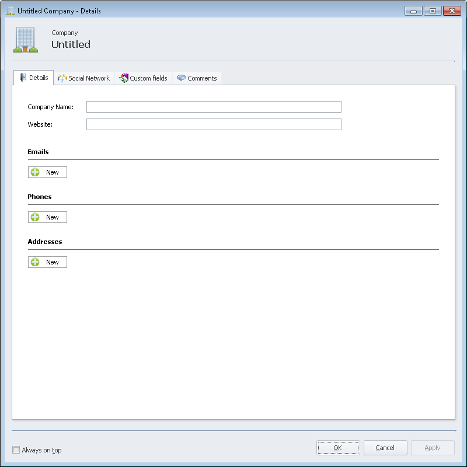Close the Untitled Company details window
467x467 pixels.
pos(452,11)
